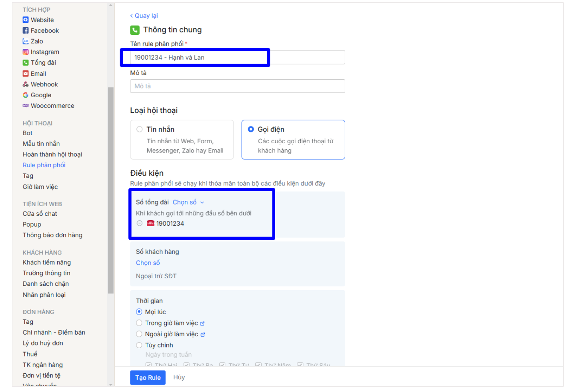Open Rule phân phối in sidebar menu
576x389 pixels.
point(44,165)
